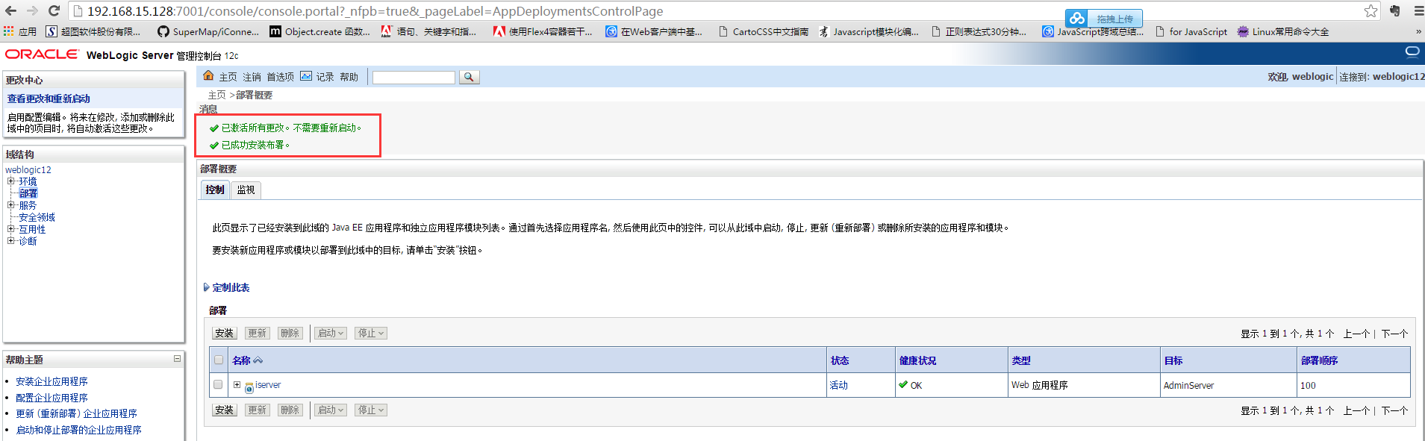
Task: Select 部署 in the domain tree
Action: tap(28, 193)
